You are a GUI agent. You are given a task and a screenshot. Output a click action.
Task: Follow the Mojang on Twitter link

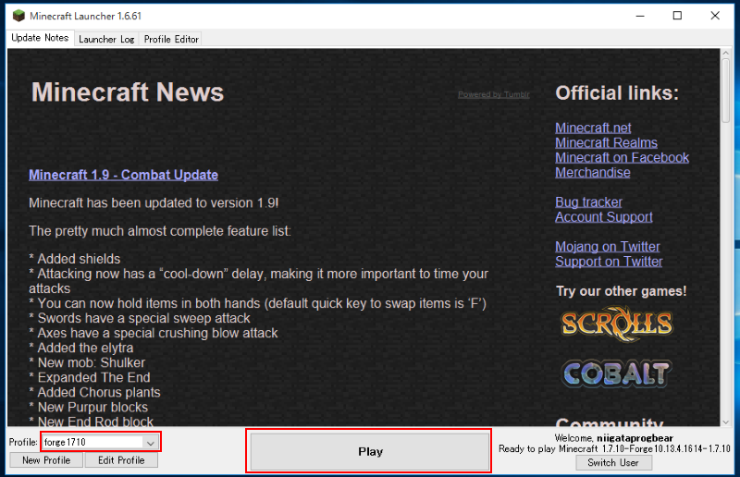click(x=607, y=246)
